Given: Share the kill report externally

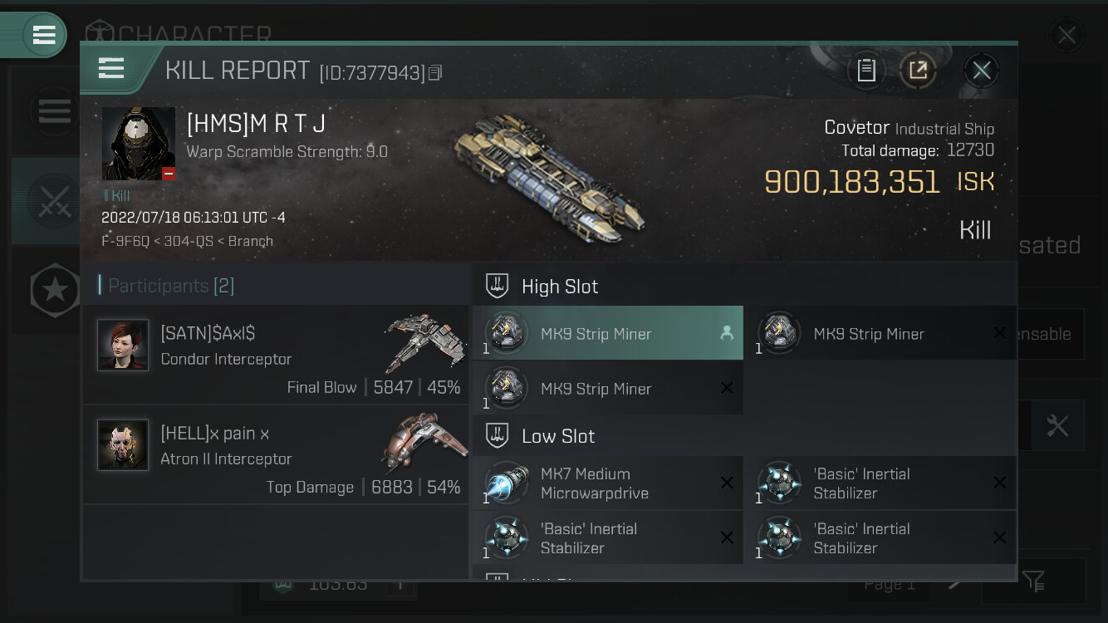Looking at the screenshot, I should [918, 71].
